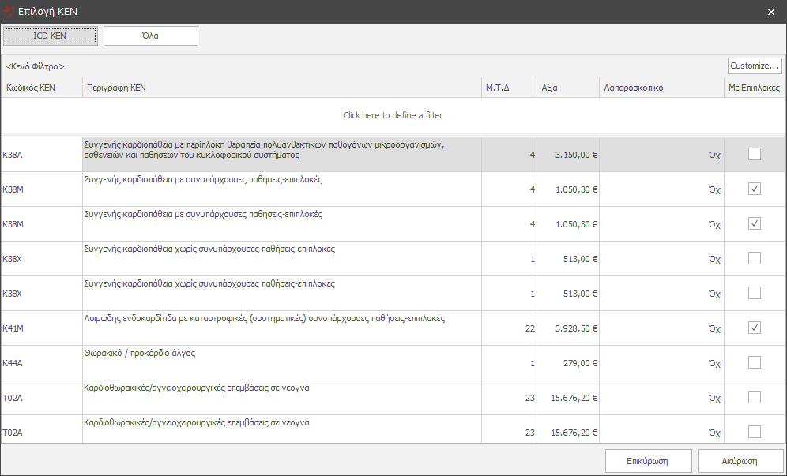The height and width of the screenshot is (476, 787).
Task: Cancel with the Ακύρωση button
Action: (740, 461)
